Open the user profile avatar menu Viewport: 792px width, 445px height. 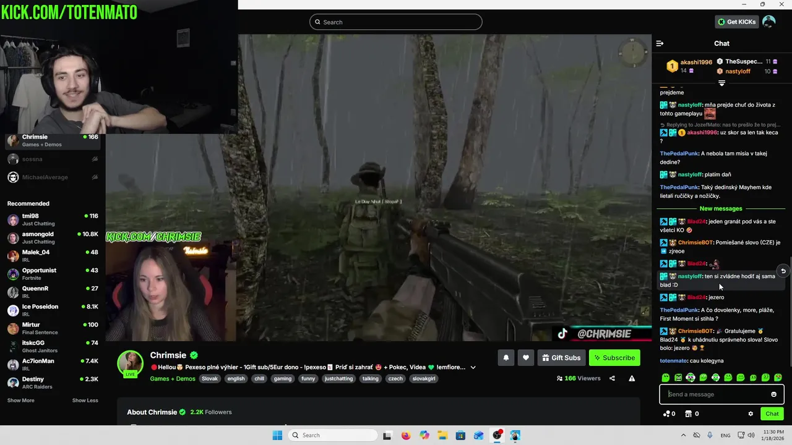click(x=769, y=22)
